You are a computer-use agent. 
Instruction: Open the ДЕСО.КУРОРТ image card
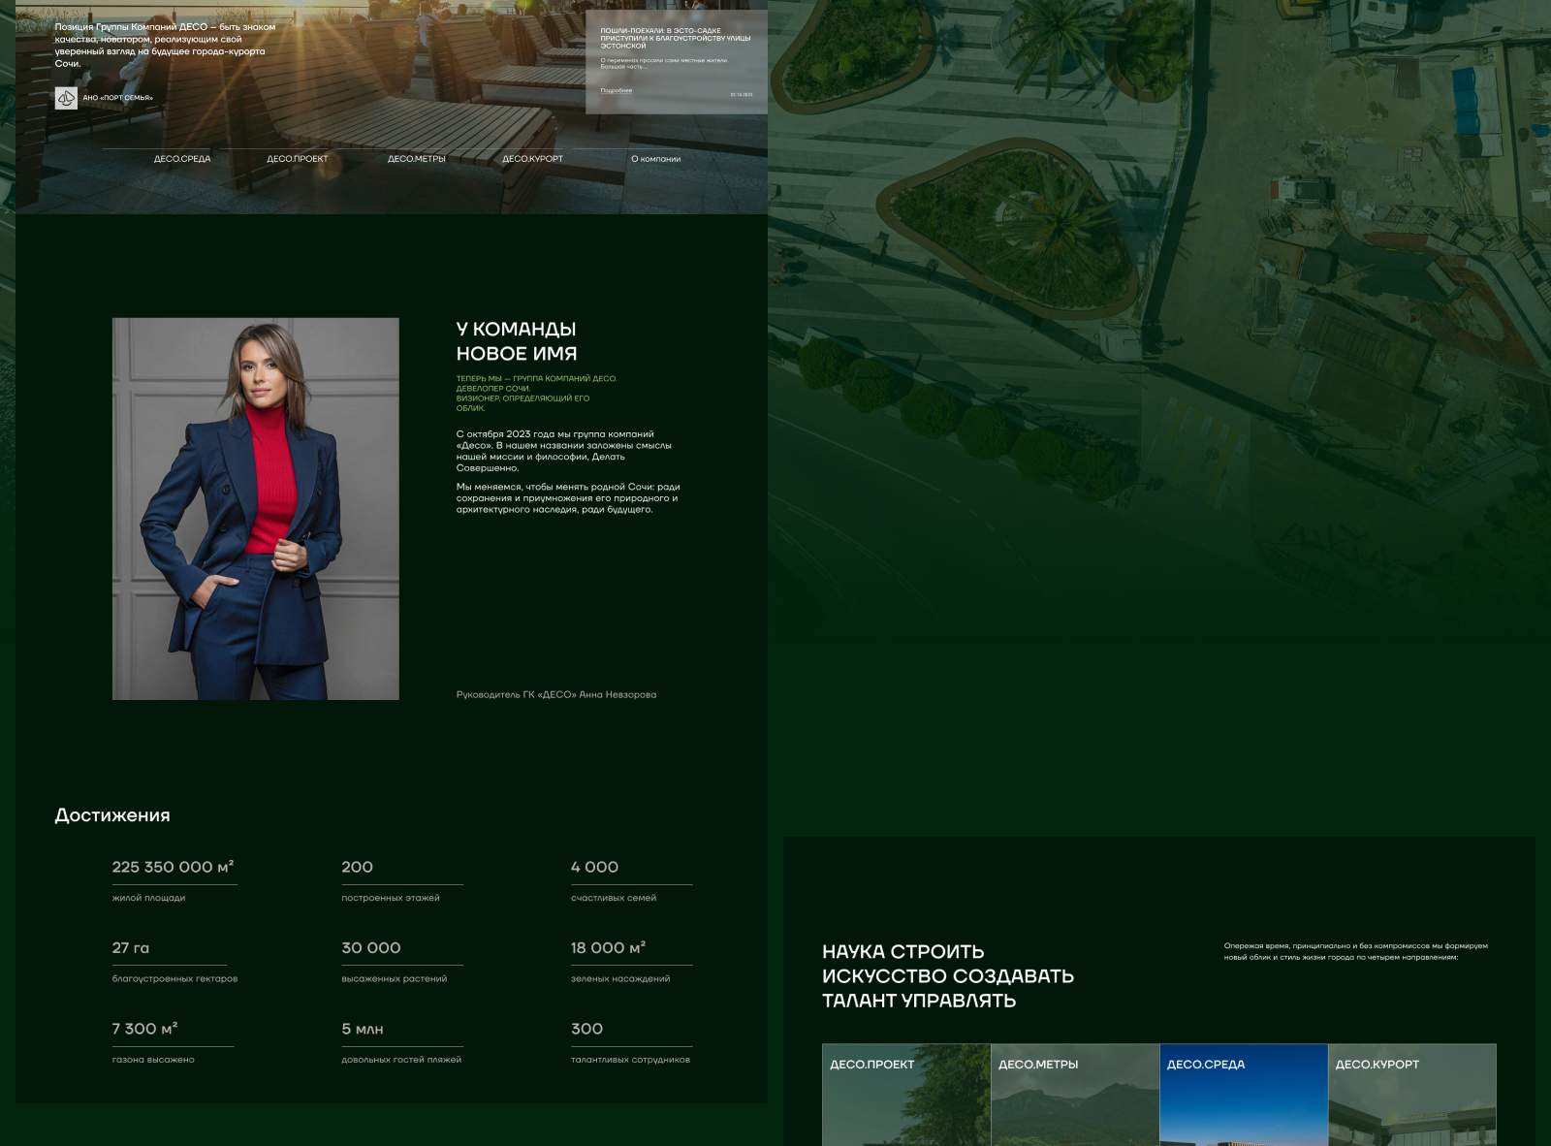coord(1411,1096)
